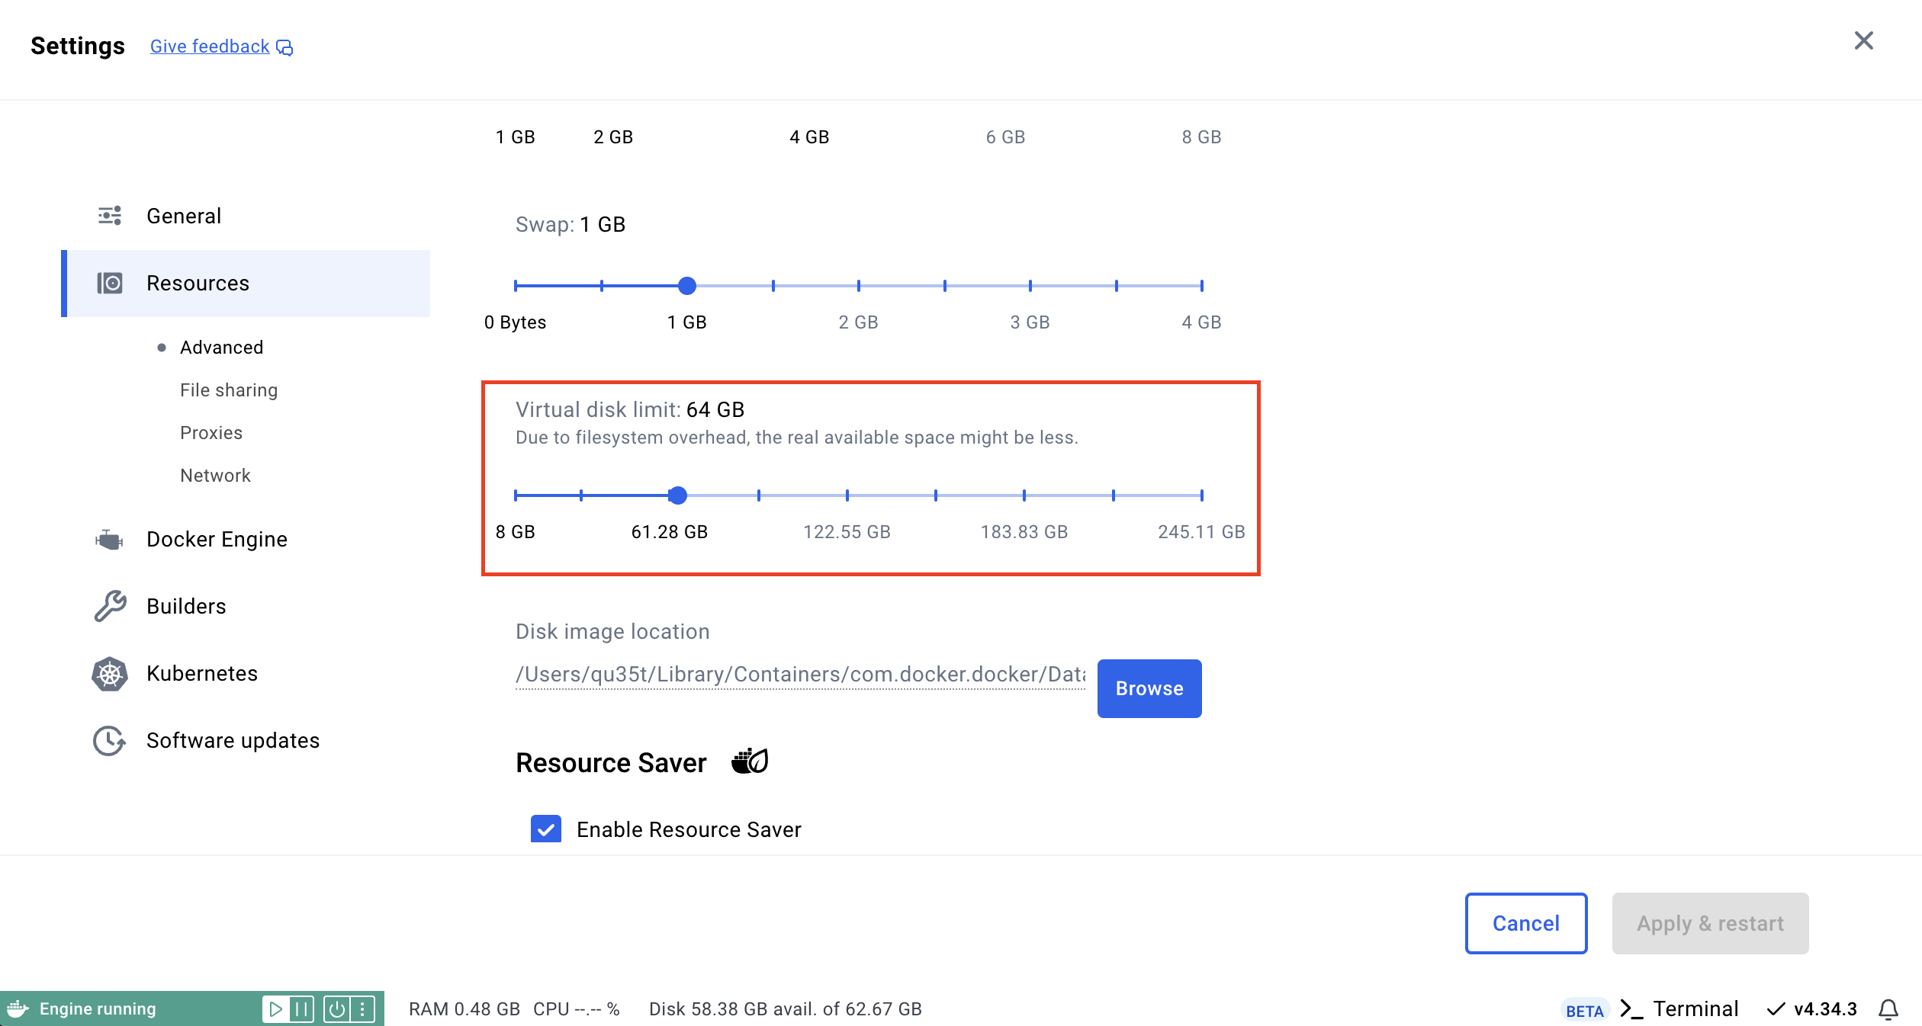Disable Enable Resource Saver

coord(545,829)
